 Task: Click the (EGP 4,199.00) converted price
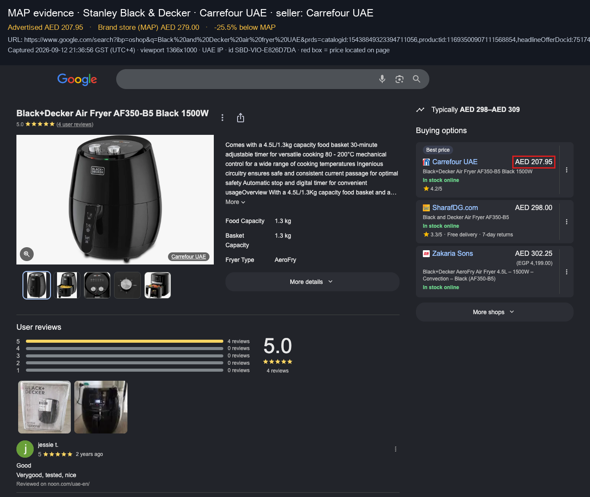(x=534, y=263)
